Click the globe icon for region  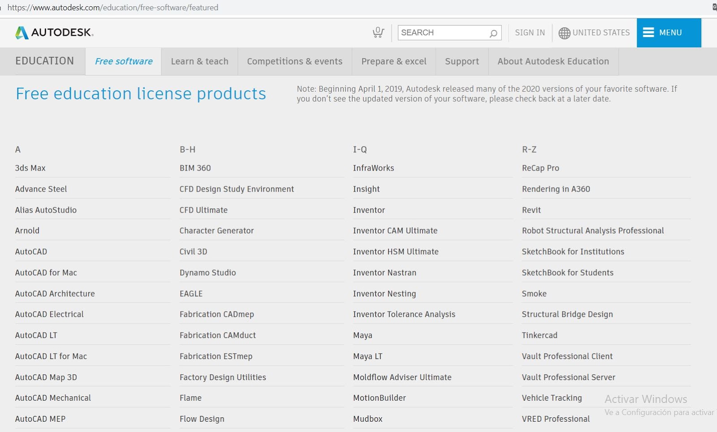[564, 33]
